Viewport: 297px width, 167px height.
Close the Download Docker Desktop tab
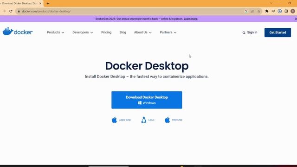click(40, 3)
